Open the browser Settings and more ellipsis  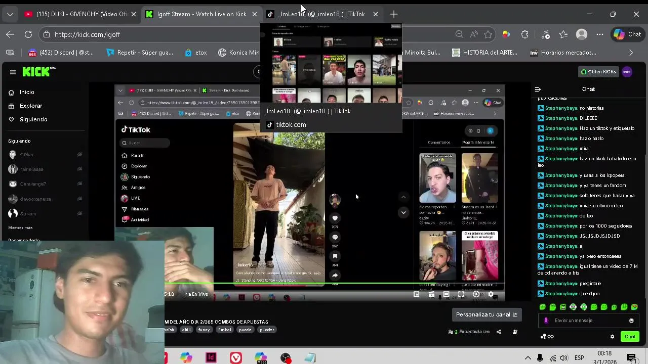600,34
